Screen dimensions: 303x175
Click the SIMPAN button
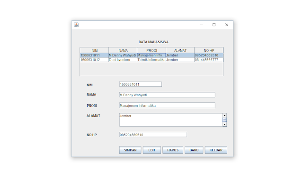point(130,150)
